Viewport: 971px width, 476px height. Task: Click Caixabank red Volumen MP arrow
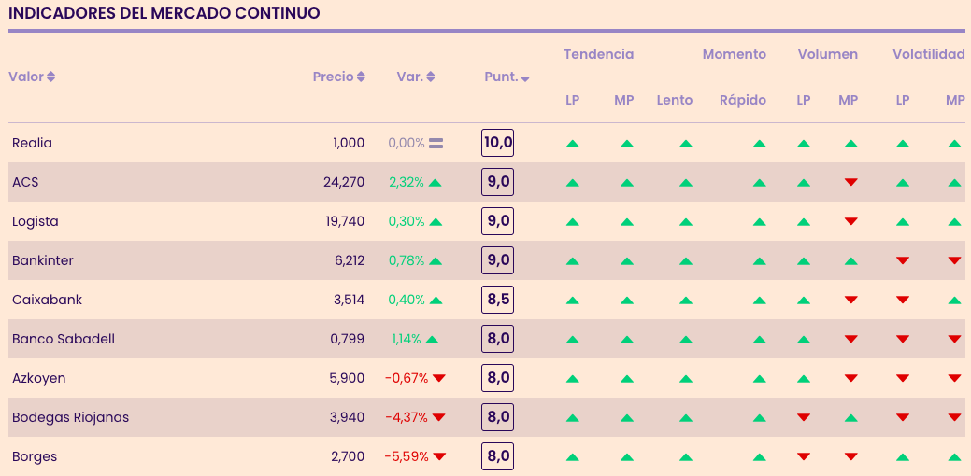[850, 300]
